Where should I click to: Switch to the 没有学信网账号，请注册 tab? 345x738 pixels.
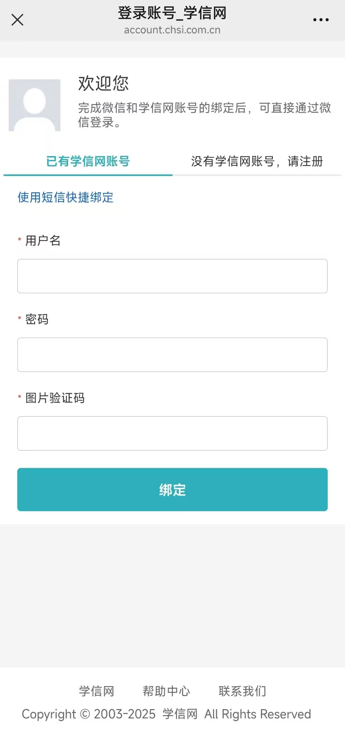click(257, 161)
